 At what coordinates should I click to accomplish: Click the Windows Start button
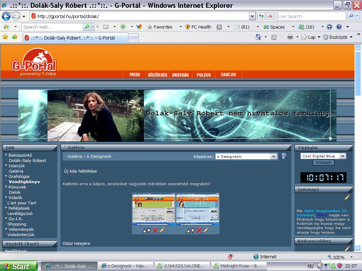[18, 266]
